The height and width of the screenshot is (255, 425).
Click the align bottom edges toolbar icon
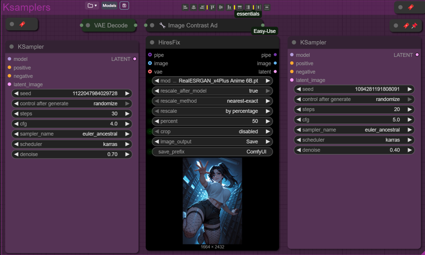coord(229,7)
